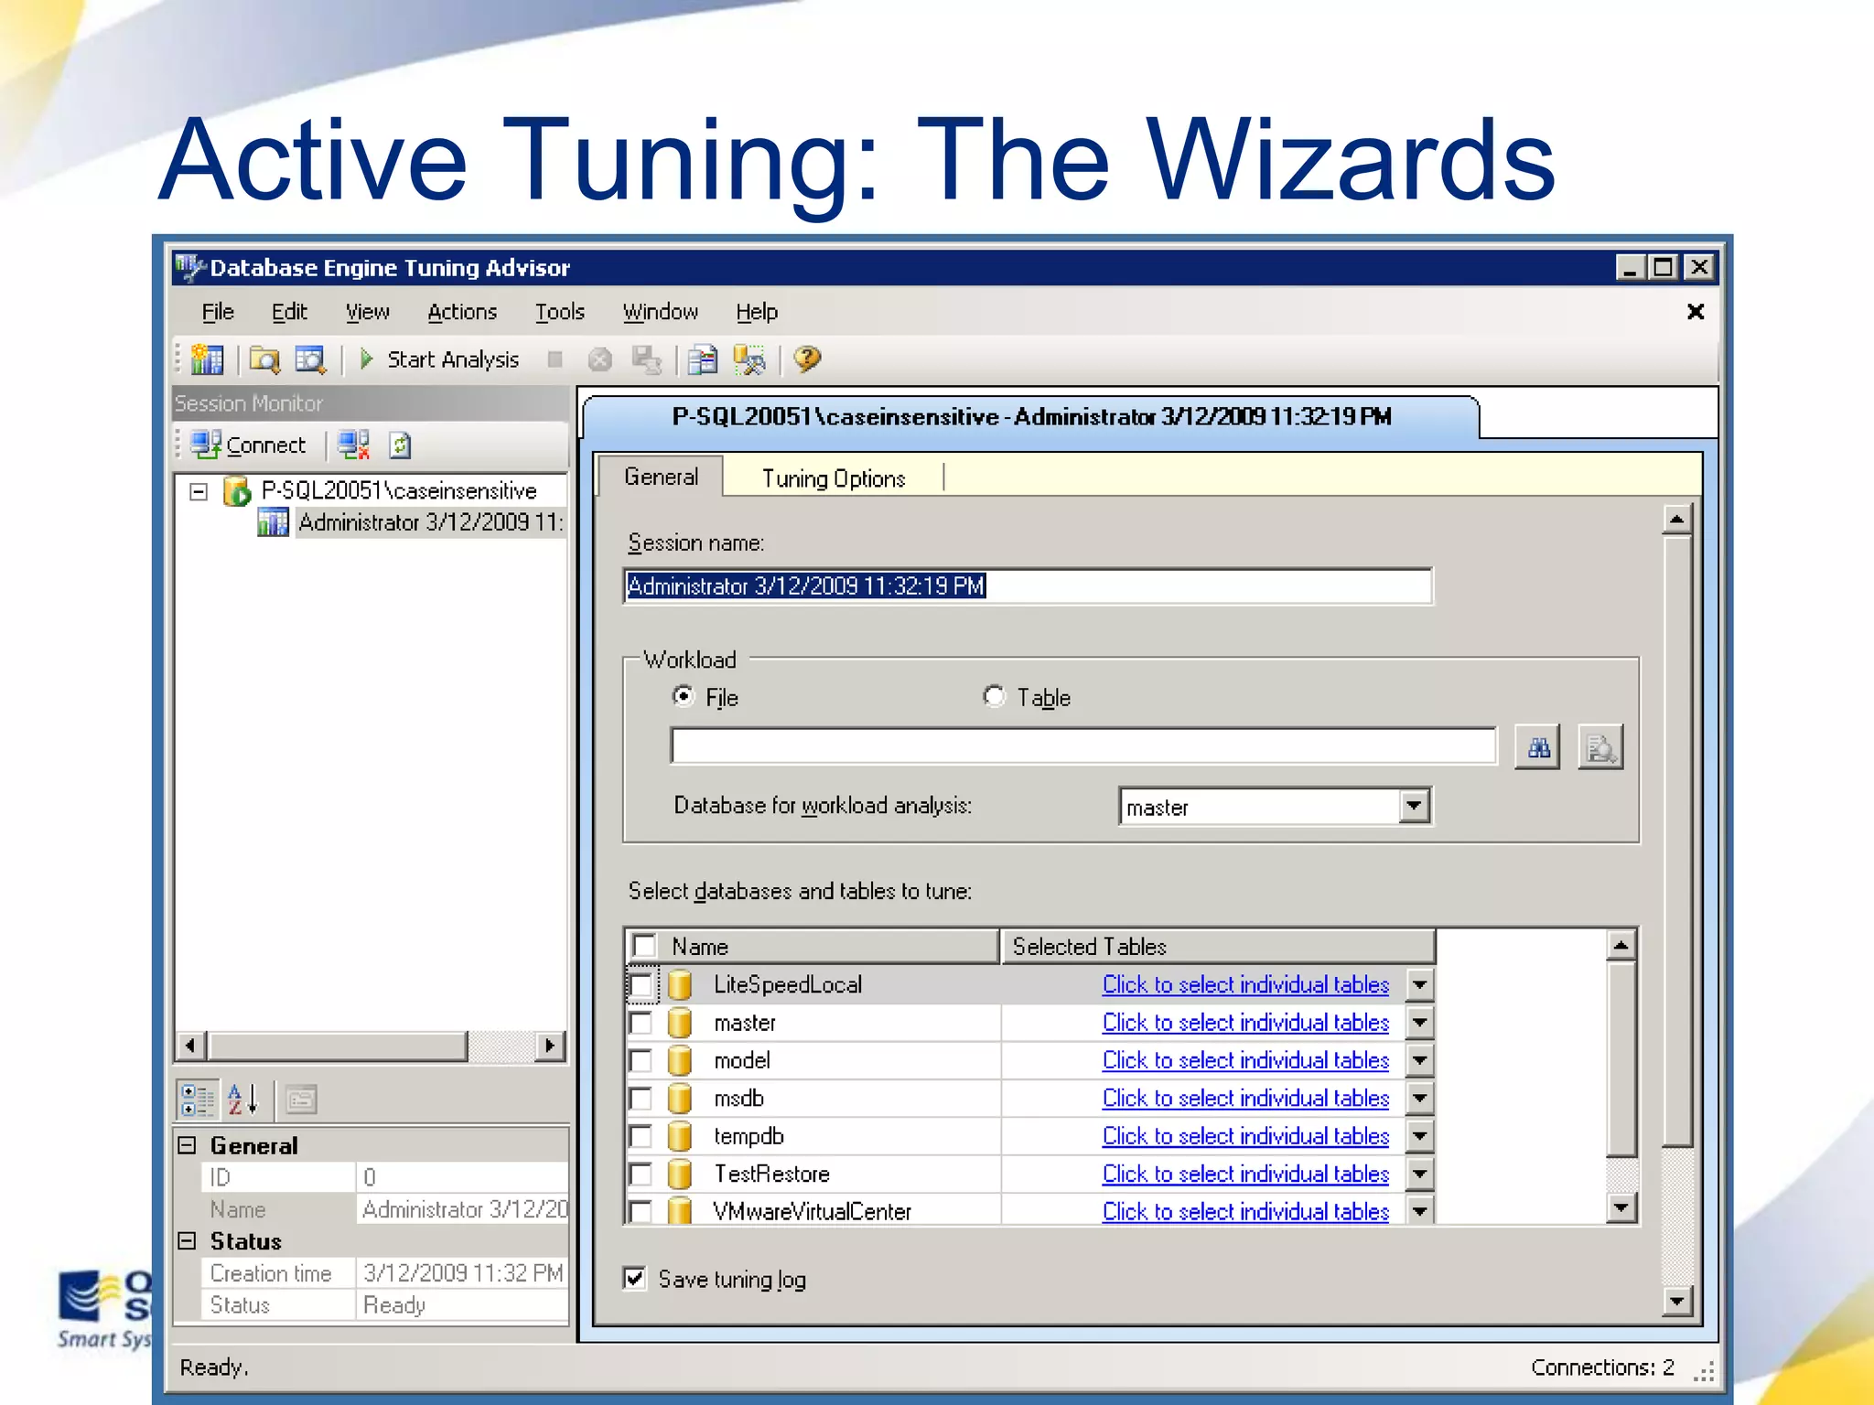Close the session document with inner X
Screen dimensions: 1874x1405
pos(1696,312)
